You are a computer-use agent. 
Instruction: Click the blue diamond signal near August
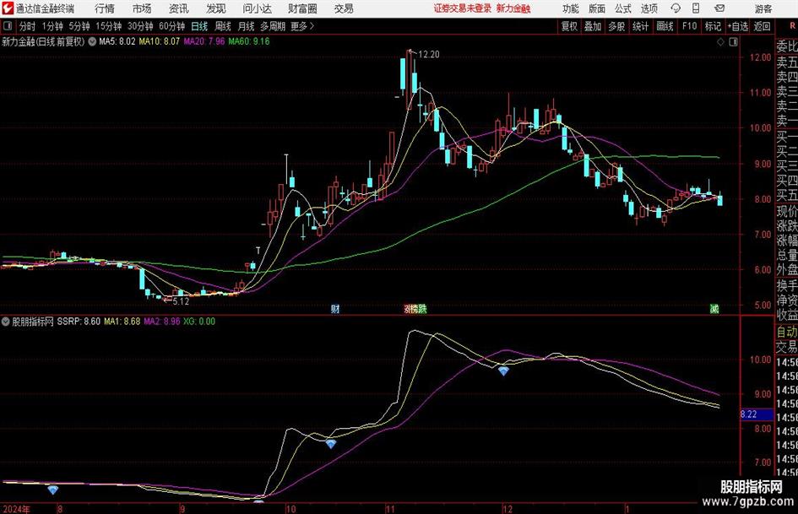pyautogui.click(x=53, y=490)
